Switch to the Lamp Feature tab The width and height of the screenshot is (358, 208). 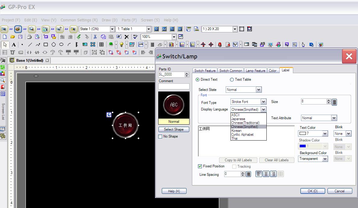coord(255,71)
